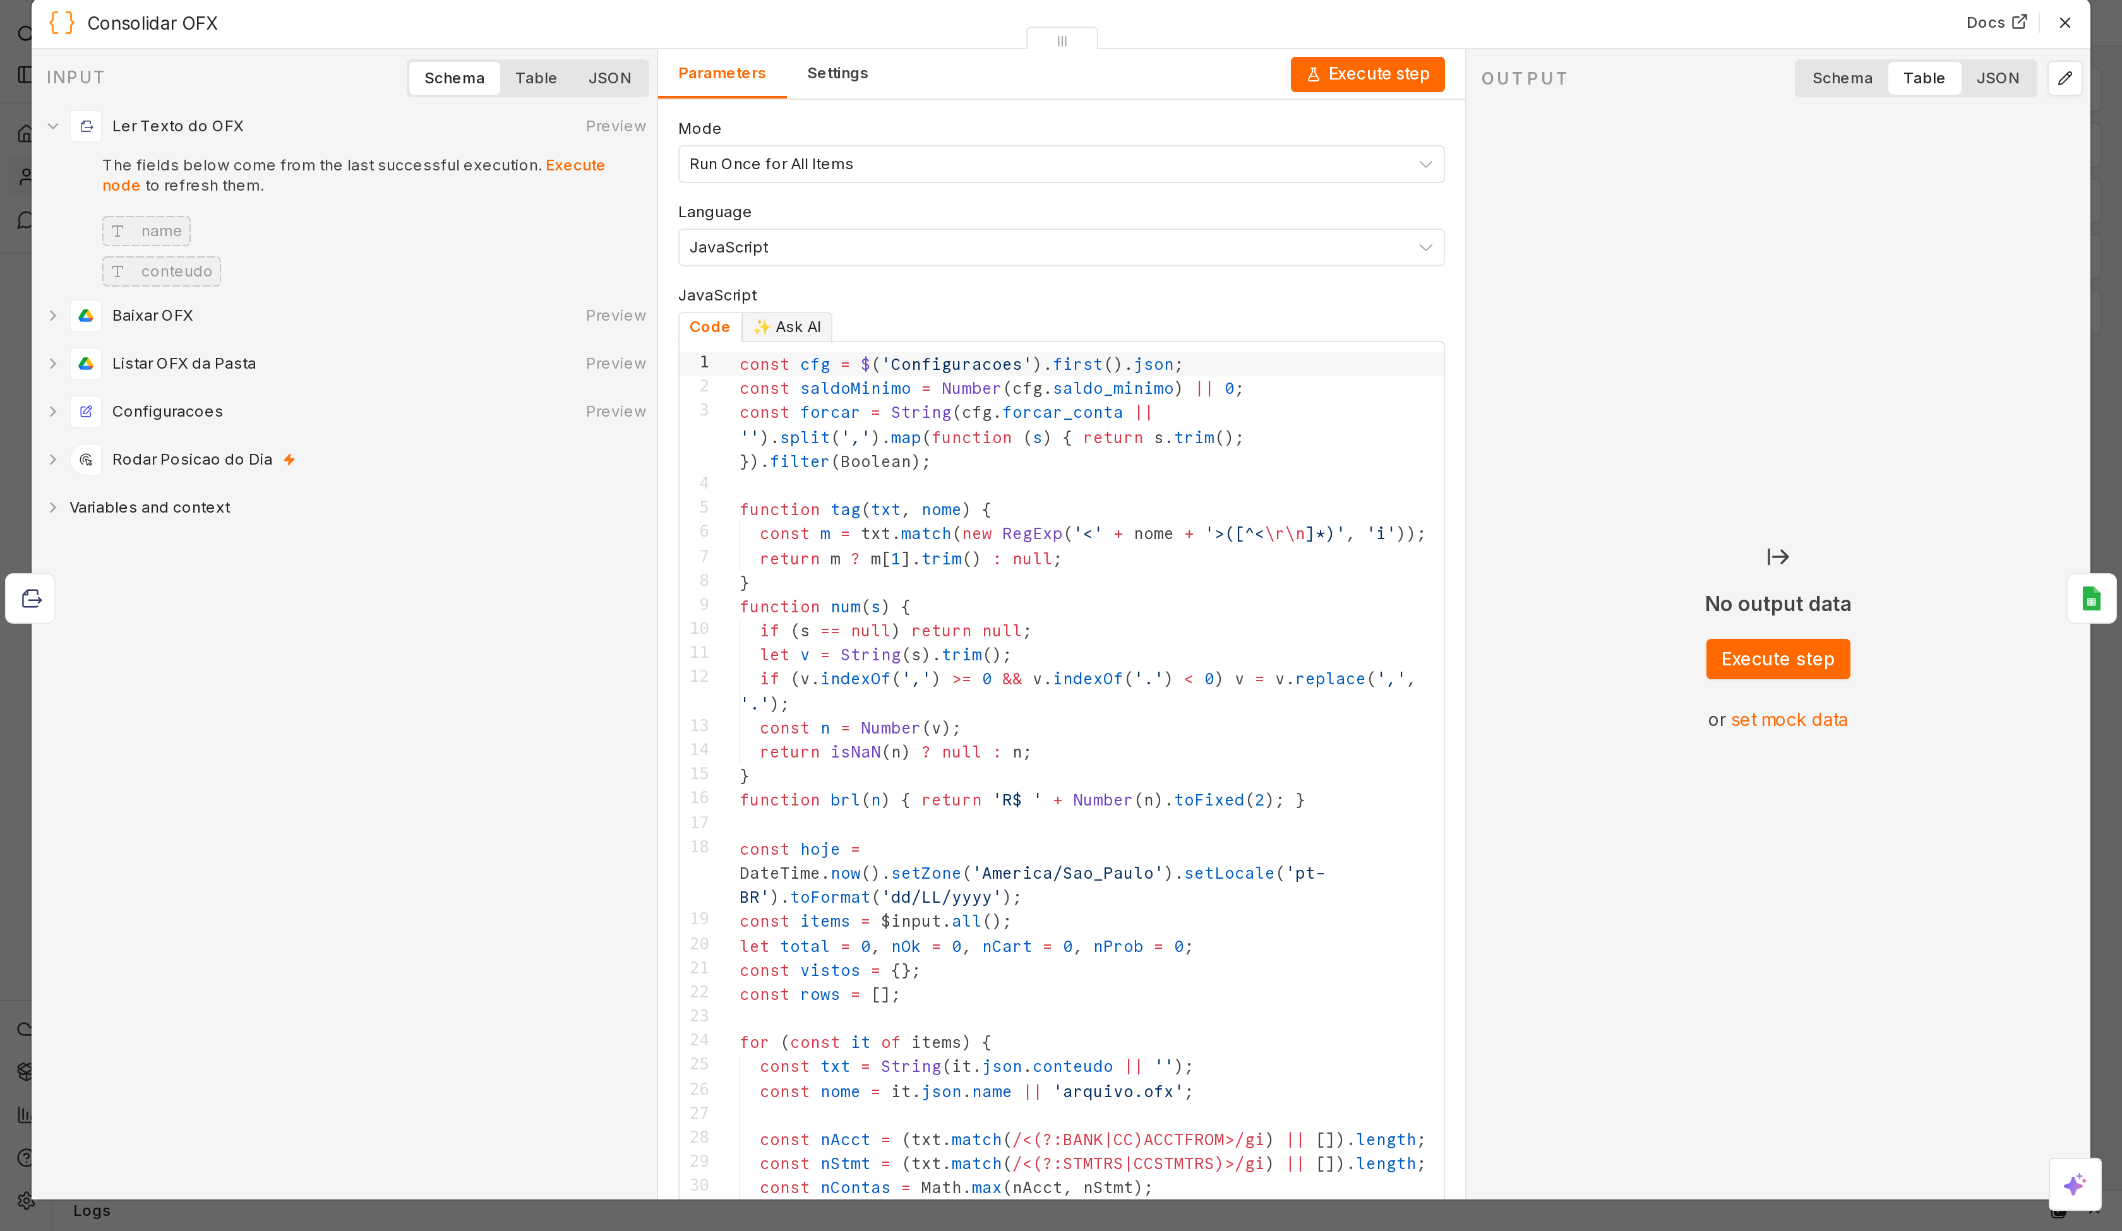2122x1231 pixels.
Task: Click the Consolidar OFX code node icon
Action: [x=61, y=23]
